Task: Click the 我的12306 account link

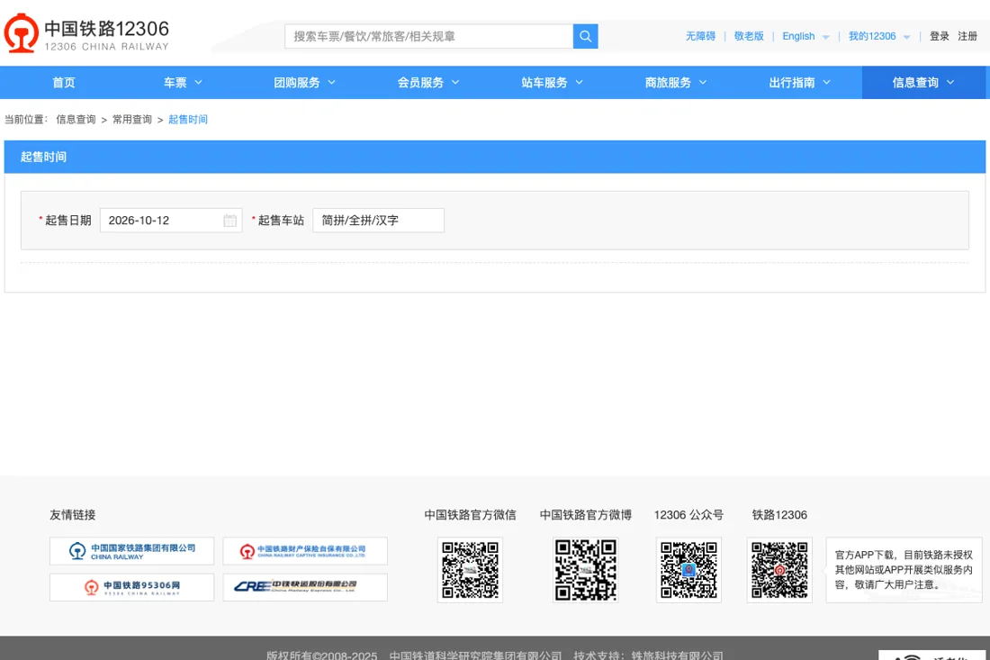Action: click(x=872, y=36)
